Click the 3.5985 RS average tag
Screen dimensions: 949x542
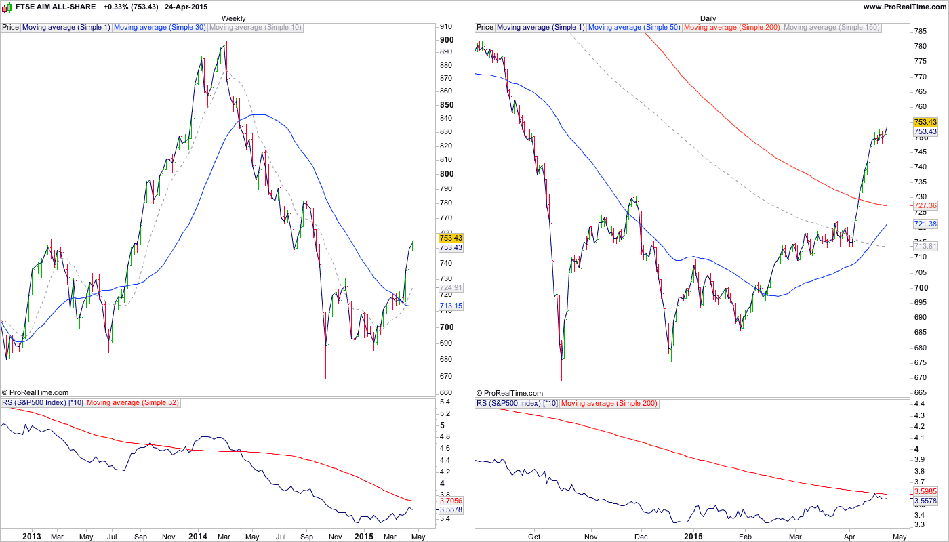925,492
